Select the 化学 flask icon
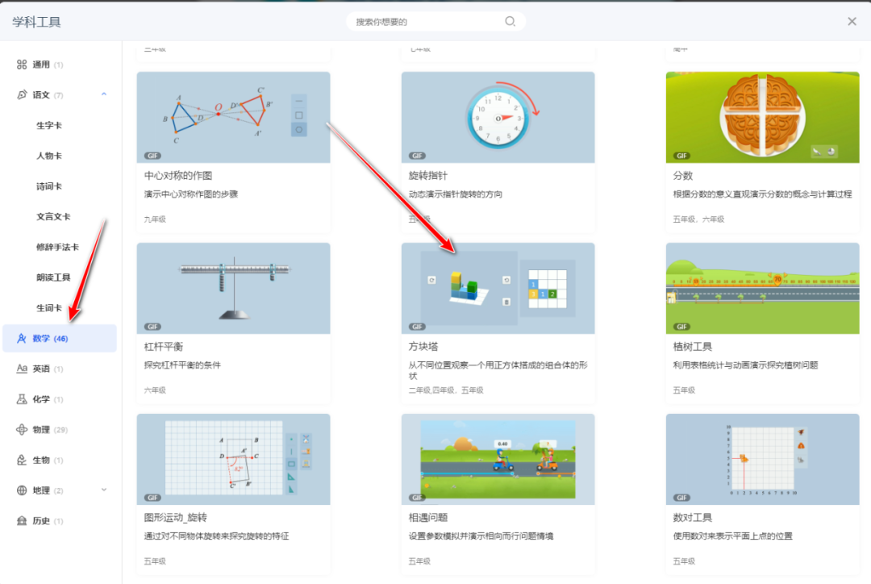 point(21,398)
